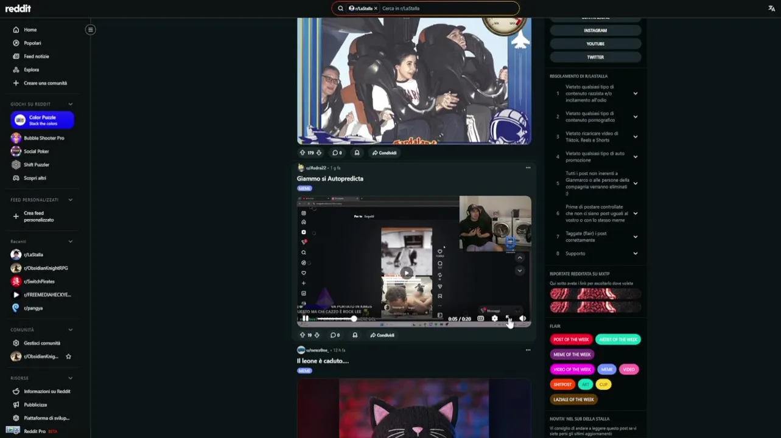
Task: Collapse the Risorse section
Action: (x=70, y=378)
